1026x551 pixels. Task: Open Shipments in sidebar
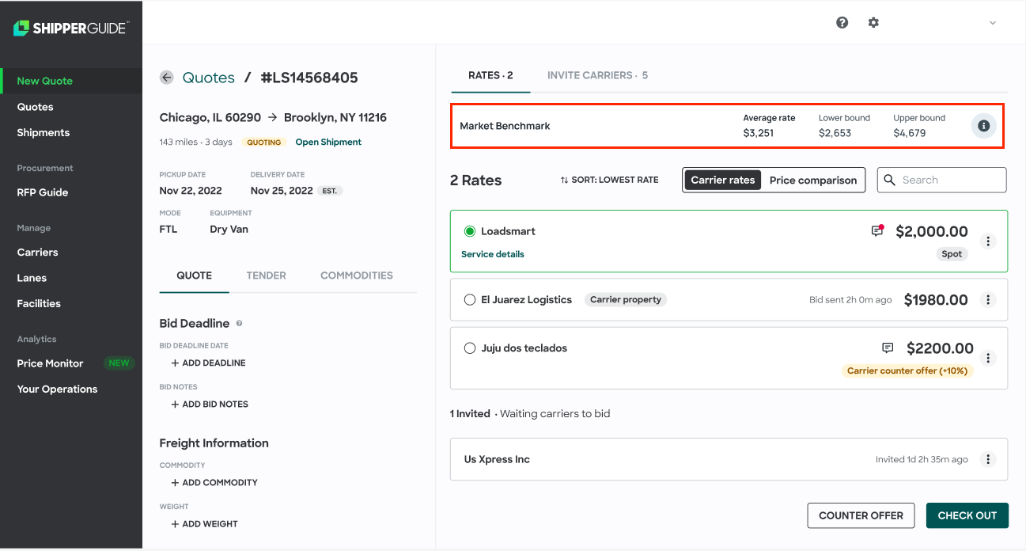click(44, 132)
